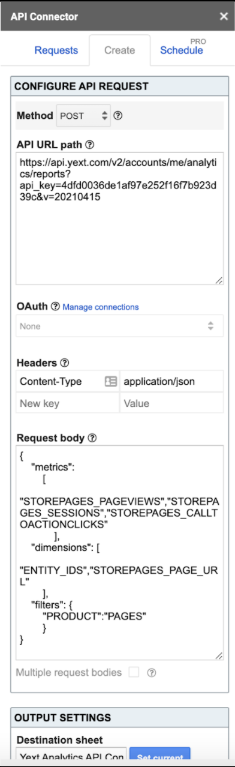Click the header presets icon in the Content-Type field
The width and height of the screenshot is (235, 767).
point(110,382)
